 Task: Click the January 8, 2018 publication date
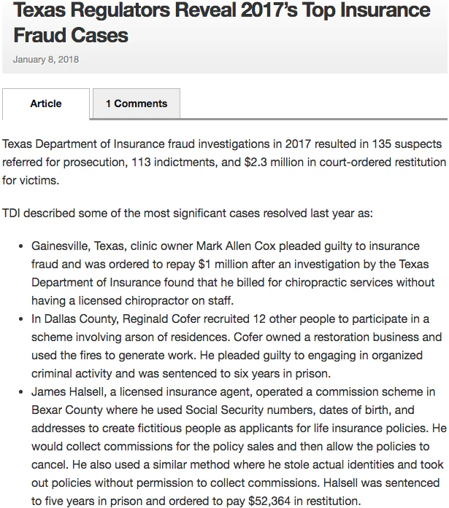(45, 60)
